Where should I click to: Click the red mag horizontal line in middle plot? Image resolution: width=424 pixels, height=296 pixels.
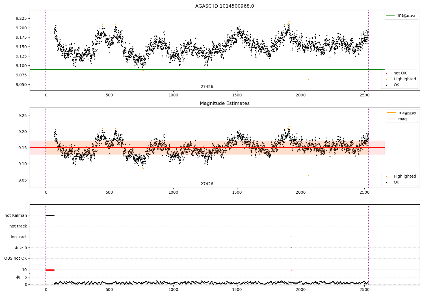[x=207, y=147]
